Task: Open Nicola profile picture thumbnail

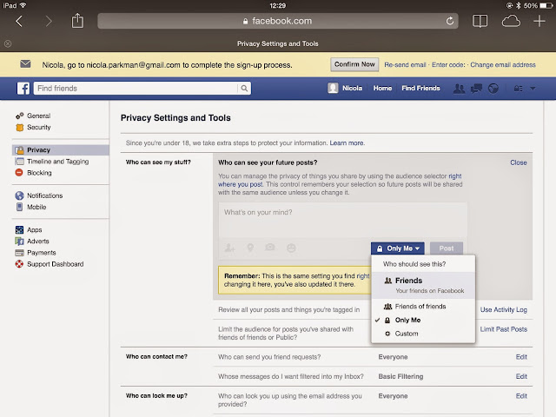Action: (x=333, y=88)
